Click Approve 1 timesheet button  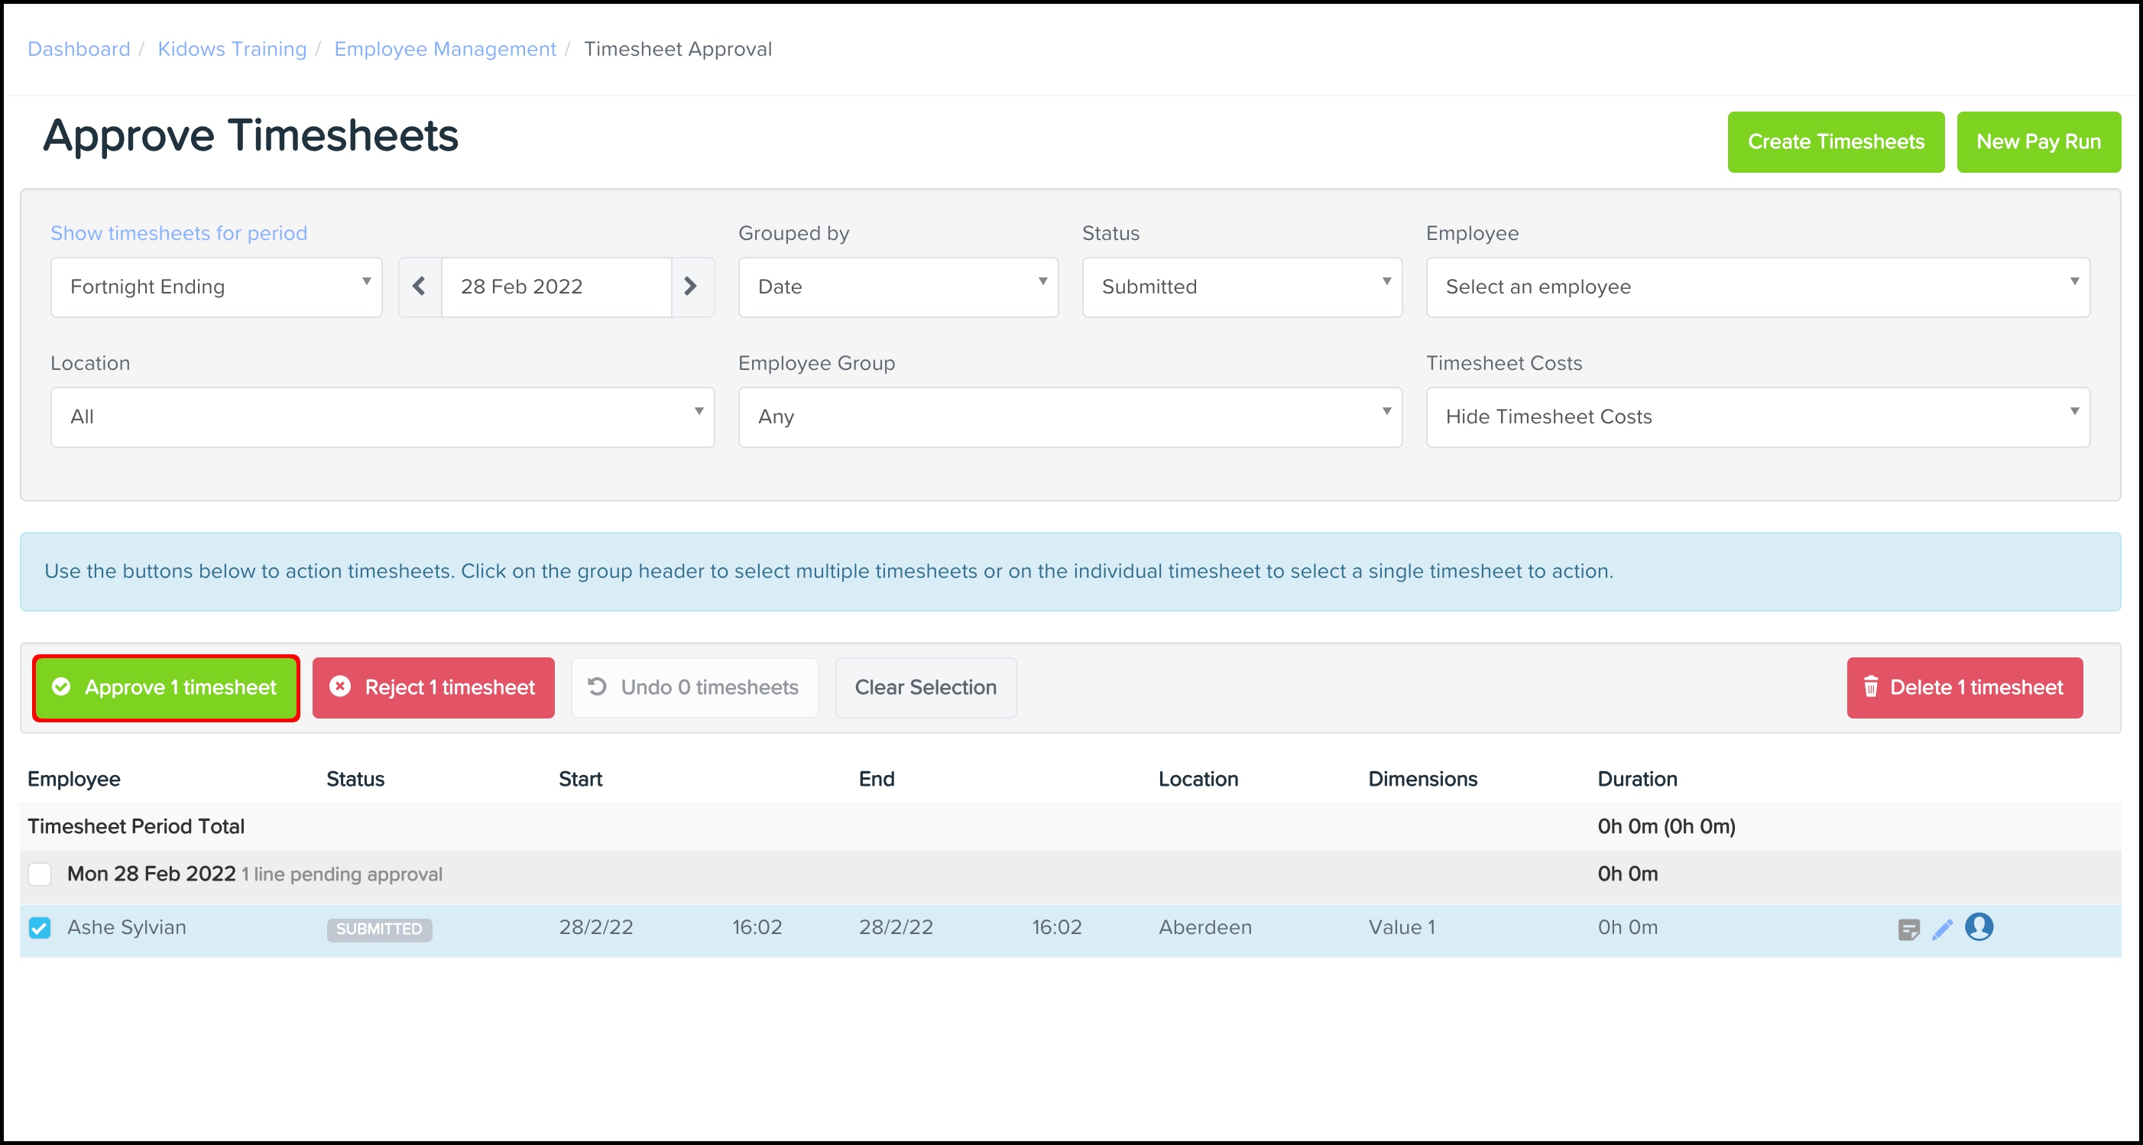[x=167, y=687]
